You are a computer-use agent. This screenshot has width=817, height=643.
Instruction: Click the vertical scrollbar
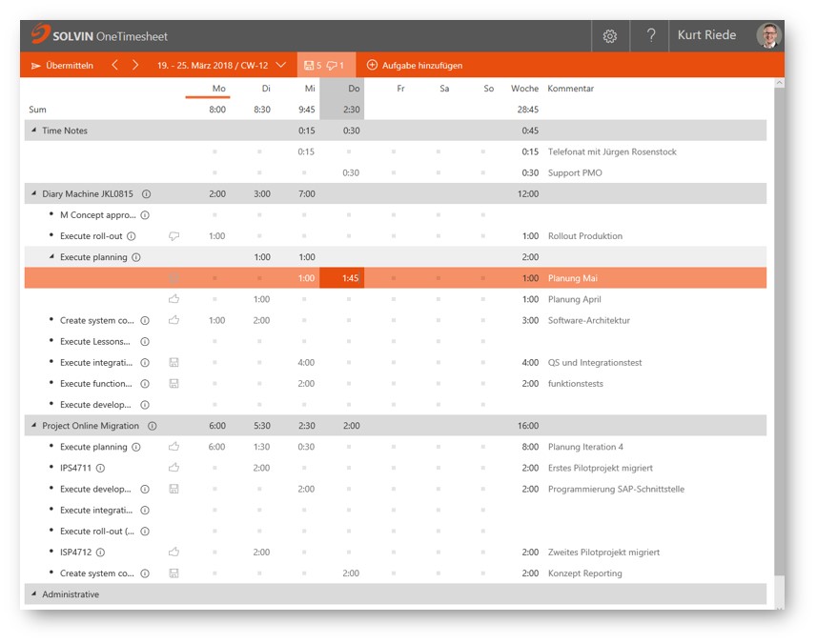pos(779,332)
